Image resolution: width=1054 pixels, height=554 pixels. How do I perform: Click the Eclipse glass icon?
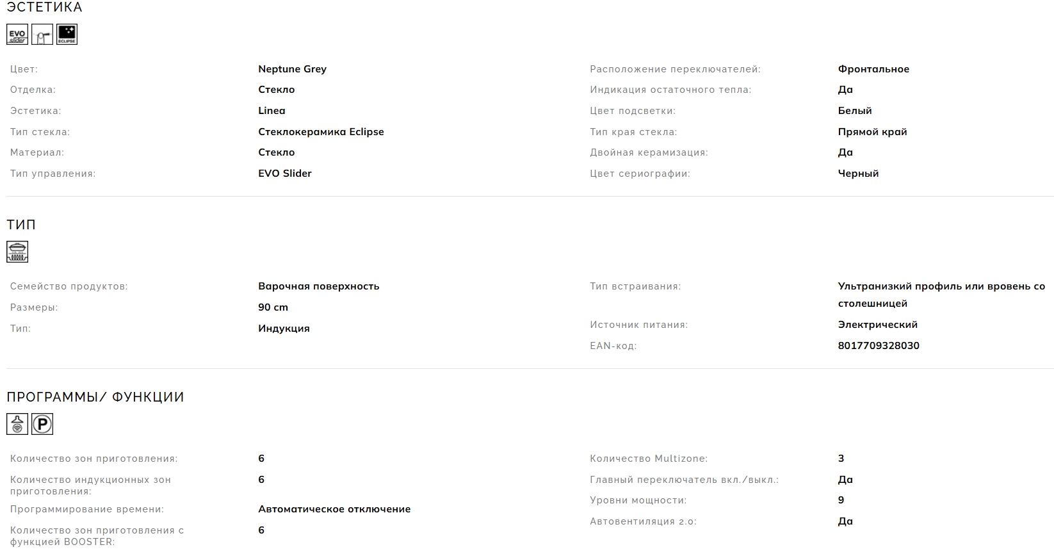pos(67,35)
